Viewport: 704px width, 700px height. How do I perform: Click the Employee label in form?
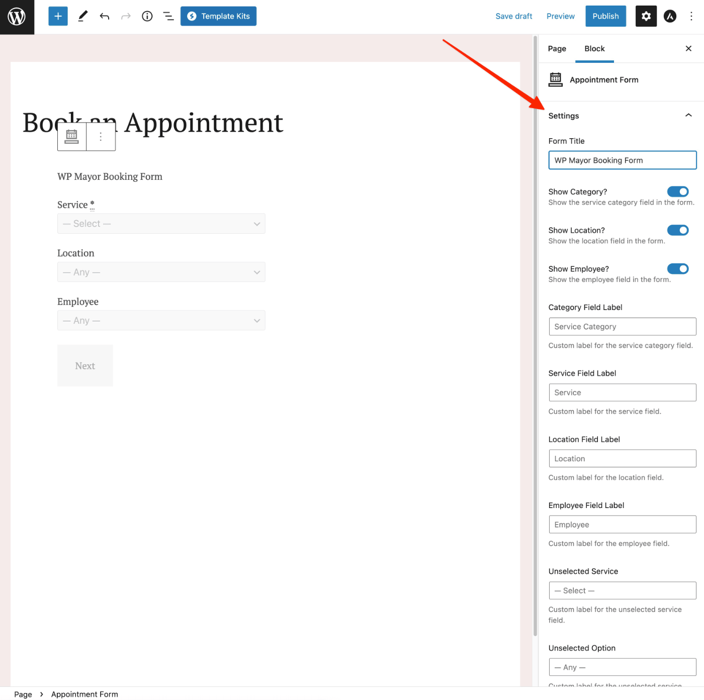pyautogui.click(x=78, y=302)
